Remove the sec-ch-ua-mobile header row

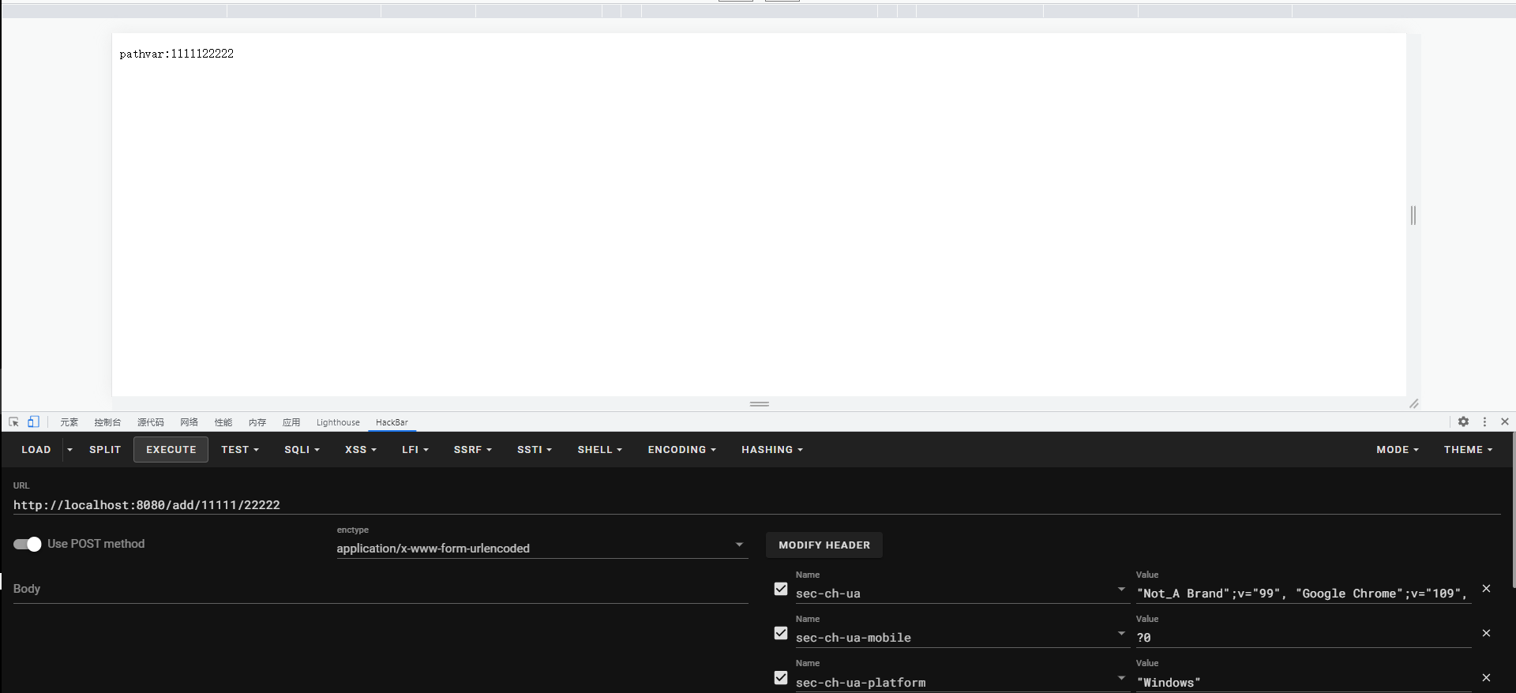click(x=1486, y=633)
